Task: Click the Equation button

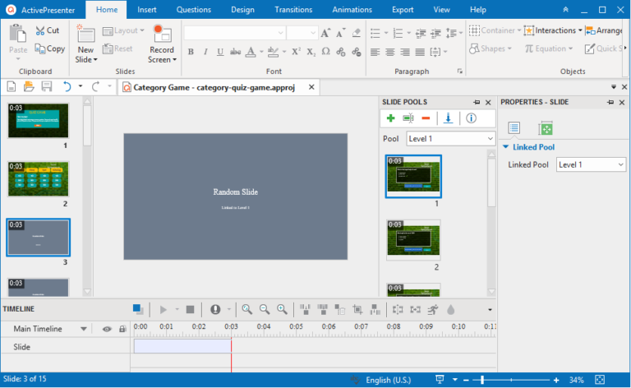Action: [x=549, y=48]
